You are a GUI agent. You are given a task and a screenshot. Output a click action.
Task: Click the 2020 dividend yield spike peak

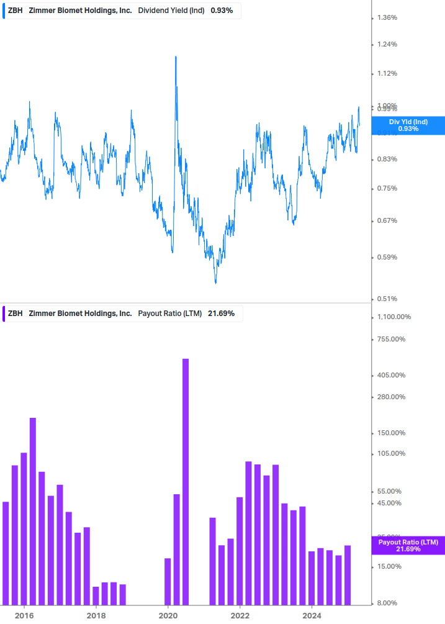coord(176,57)
